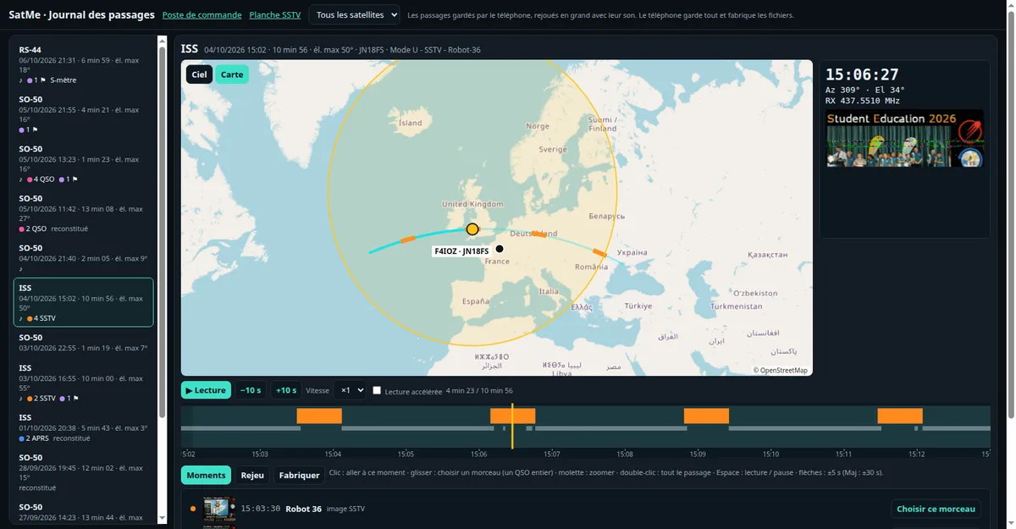Click the yellow playhead on the timeline
The width and height of the screenshot is (1016, 529).
tap(511, 426)
